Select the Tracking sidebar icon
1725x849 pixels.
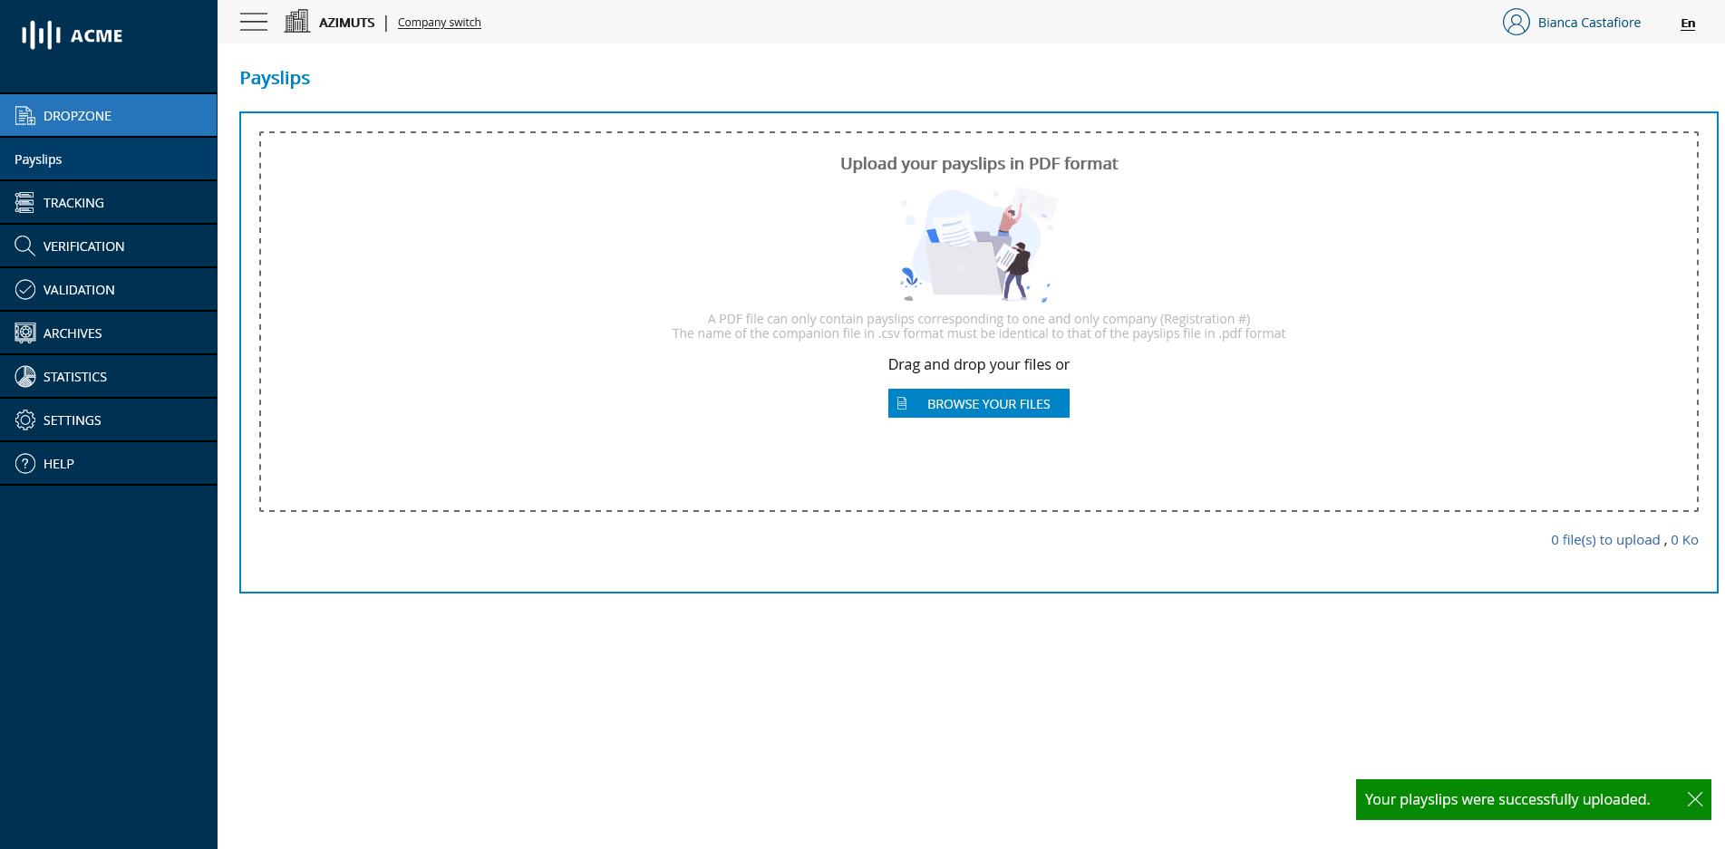point(24,202)
